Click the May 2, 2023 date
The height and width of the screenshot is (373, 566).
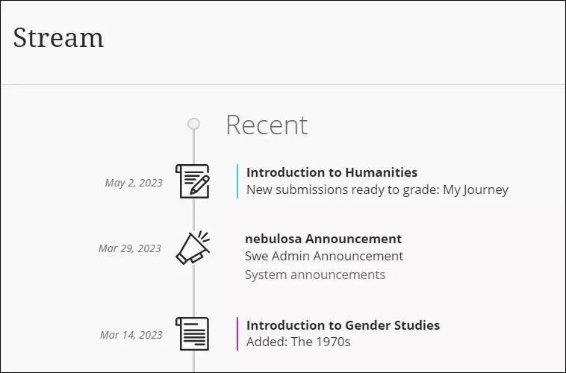click(134, 183)
